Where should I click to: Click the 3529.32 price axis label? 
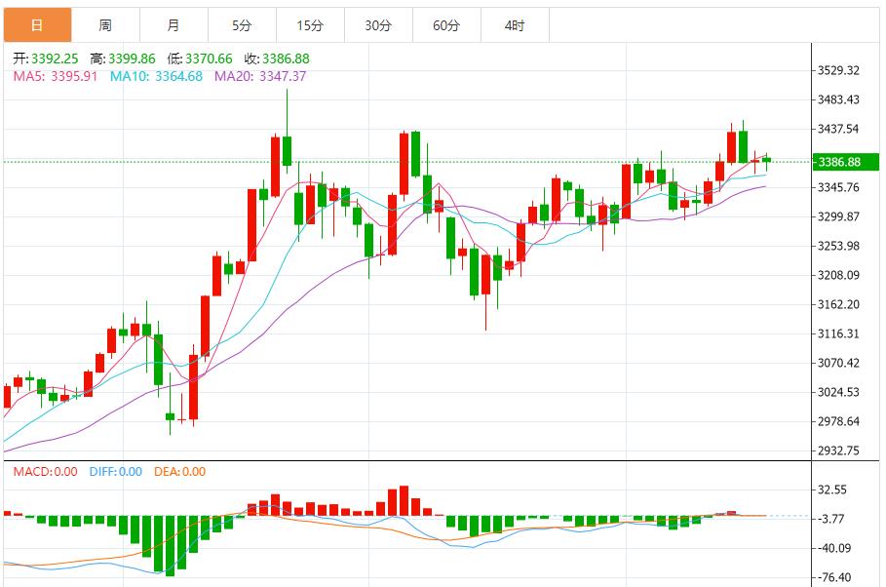coord(838,70)
